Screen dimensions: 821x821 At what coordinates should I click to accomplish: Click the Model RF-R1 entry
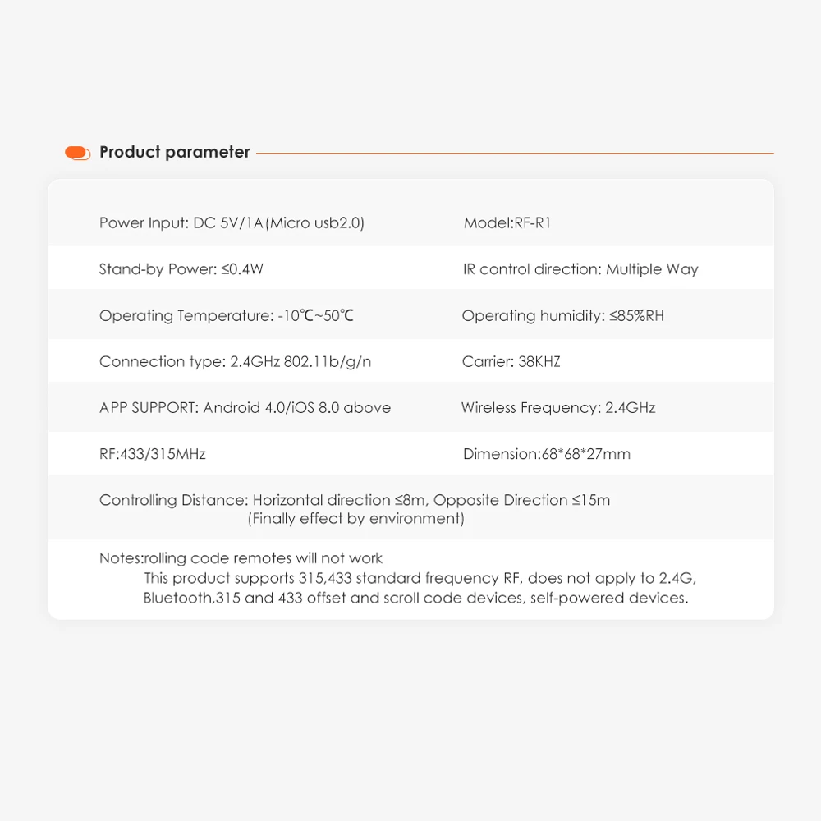tap(507, 223)
